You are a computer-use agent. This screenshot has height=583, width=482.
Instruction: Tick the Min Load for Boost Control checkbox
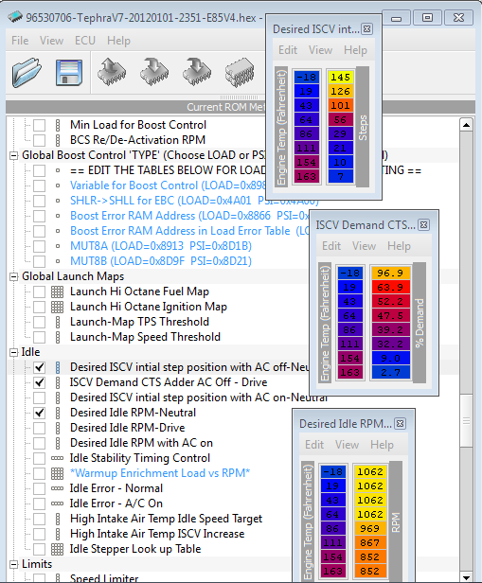click(x=40, y=125)
